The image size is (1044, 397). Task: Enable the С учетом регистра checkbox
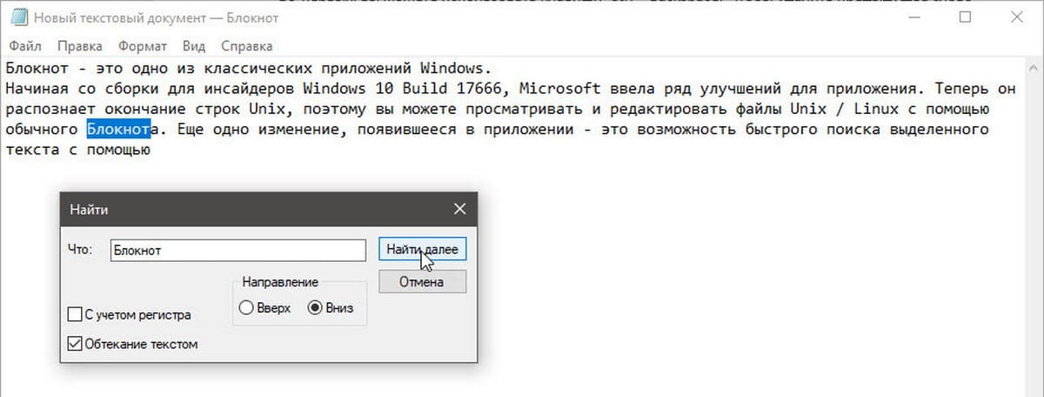[x=75, y=314]
